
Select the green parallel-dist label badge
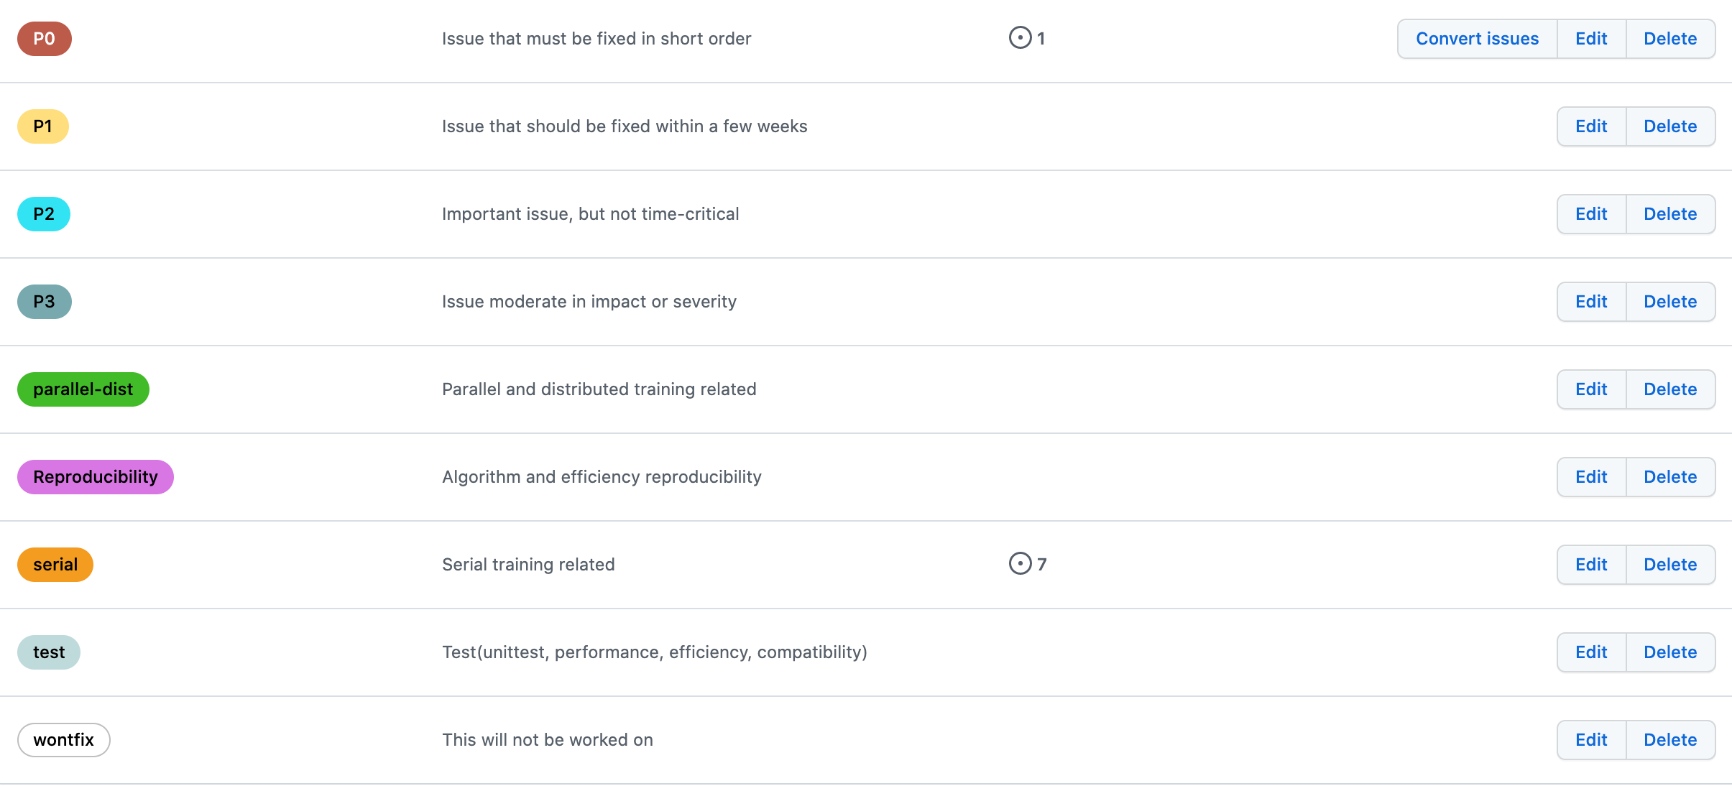[x=83, y=389]
